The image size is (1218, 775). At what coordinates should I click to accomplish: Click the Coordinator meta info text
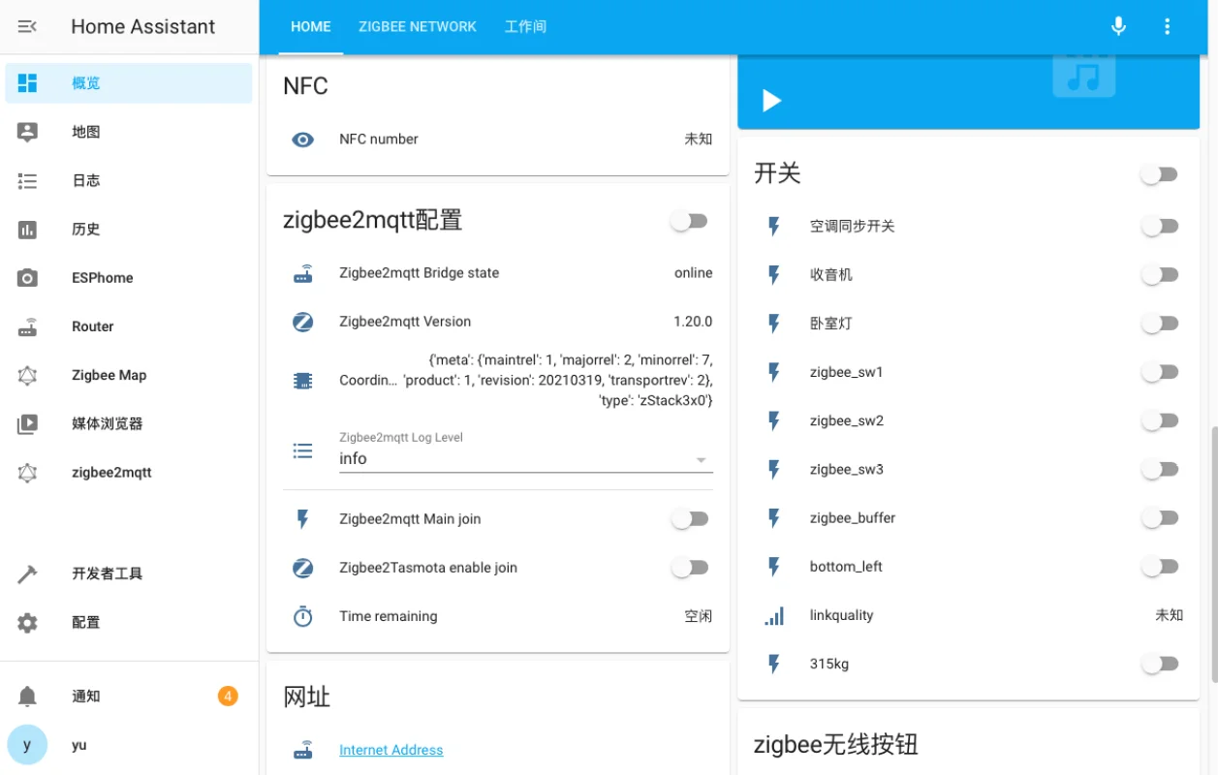point(560,381)
